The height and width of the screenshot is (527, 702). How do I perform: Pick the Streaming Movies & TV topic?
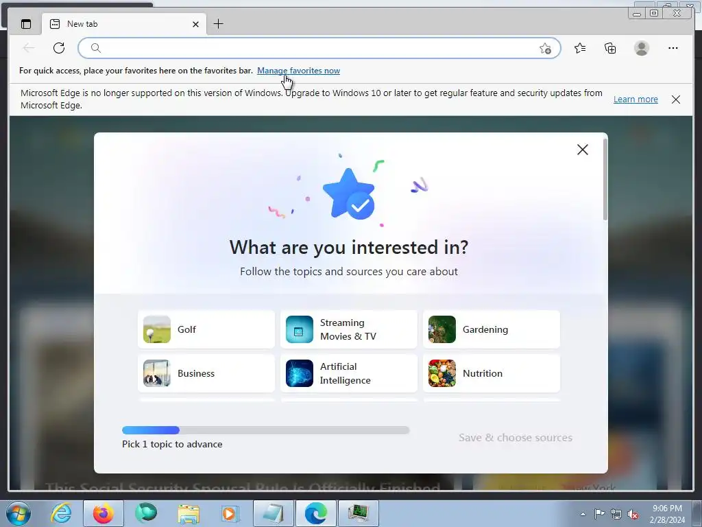click(349, 329)
